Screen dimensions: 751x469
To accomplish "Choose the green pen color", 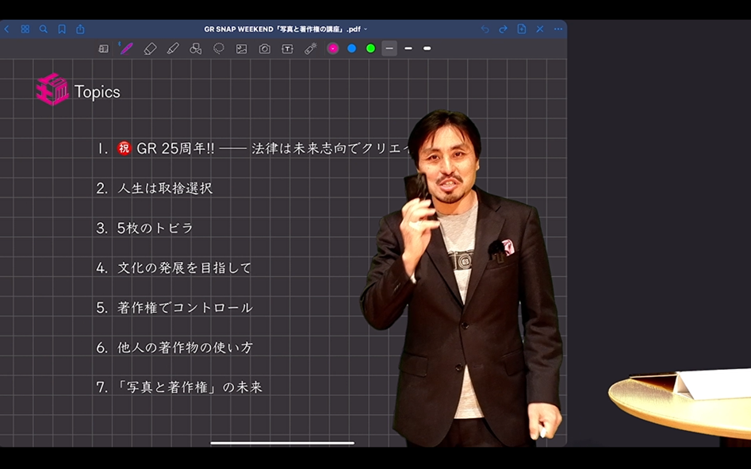I will (x=370, y=48).
